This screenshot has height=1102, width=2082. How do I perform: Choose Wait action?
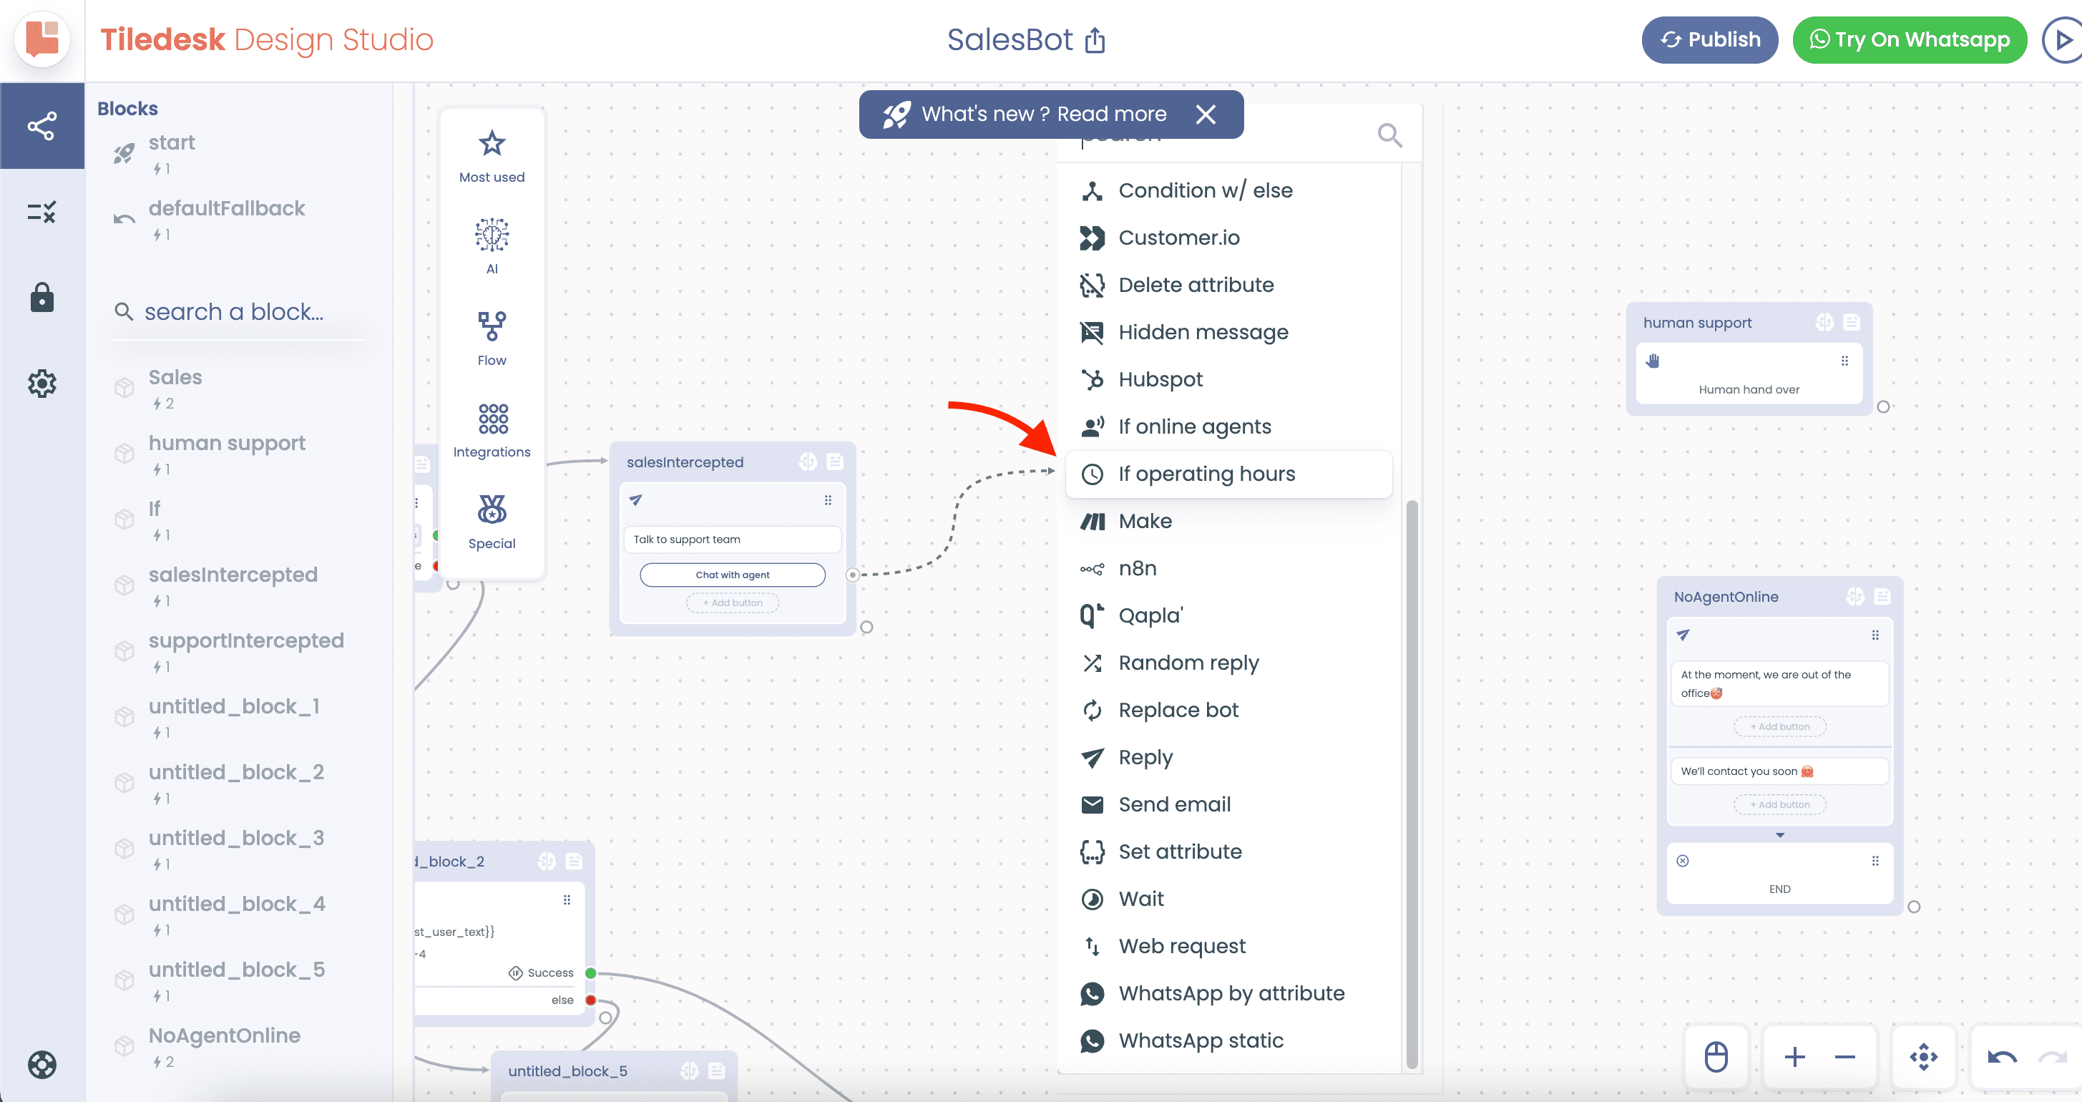(x=1228, y=899)
